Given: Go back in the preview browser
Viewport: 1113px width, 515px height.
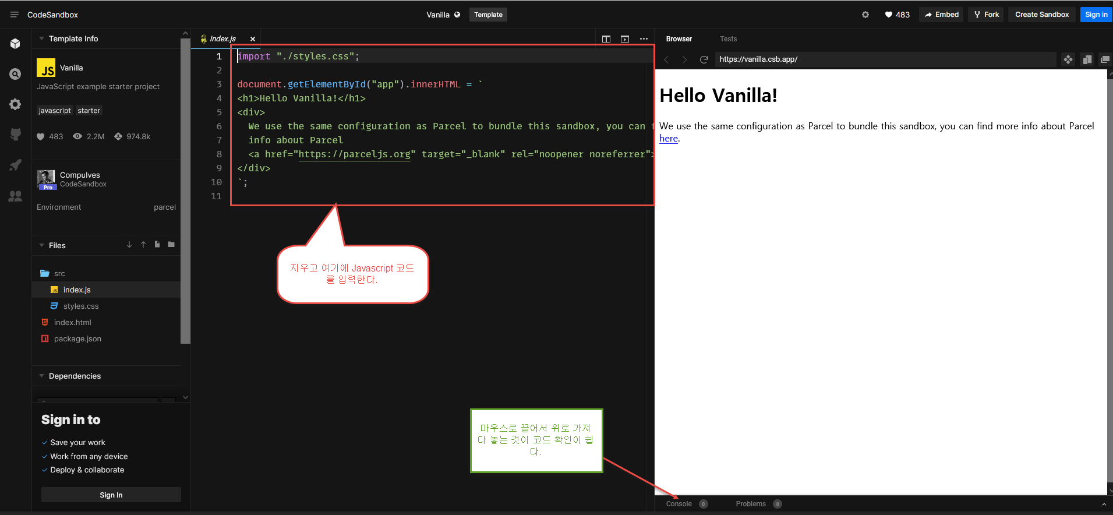Looking at the screenshot, I should [x=667, y=59].
